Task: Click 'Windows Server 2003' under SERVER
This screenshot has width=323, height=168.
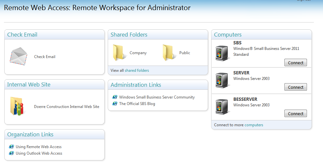Action: (251, 79)
